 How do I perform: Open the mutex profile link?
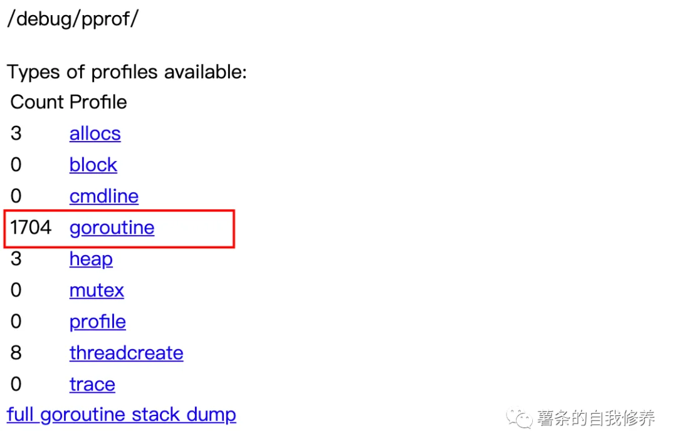click(97, 290)
